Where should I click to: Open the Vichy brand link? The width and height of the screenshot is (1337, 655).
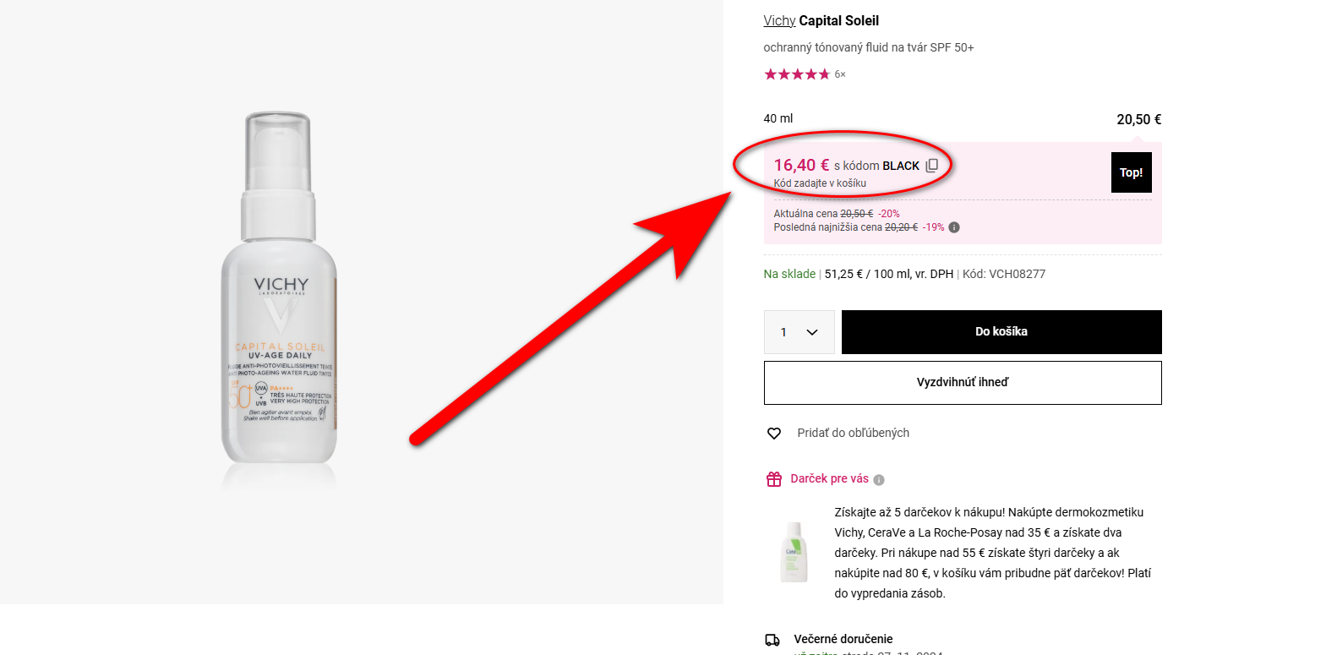click(x=779, y=21)
